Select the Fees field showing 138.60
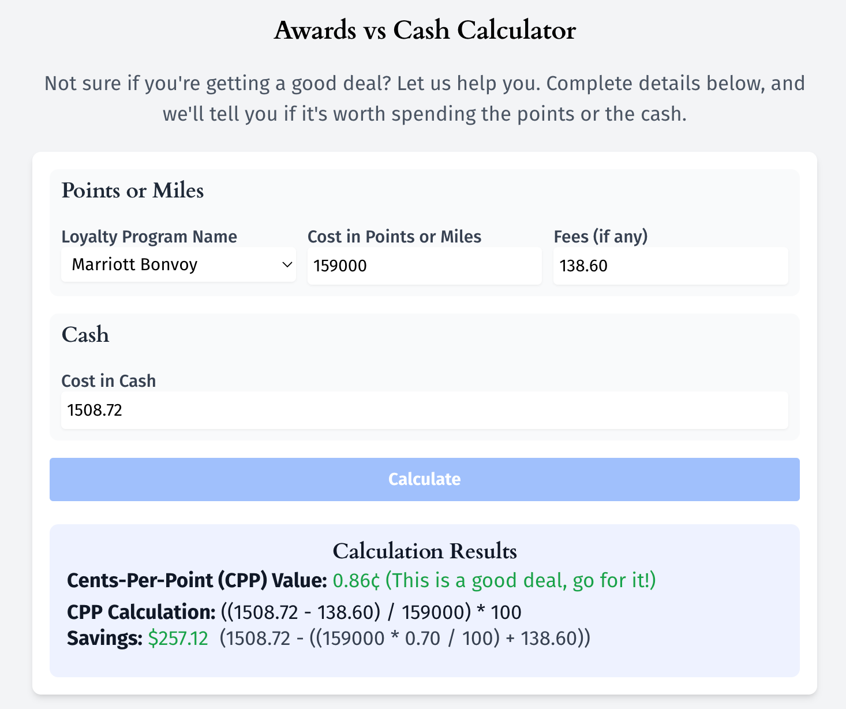Viewport: 846px width, 709px height. (671, 266)
